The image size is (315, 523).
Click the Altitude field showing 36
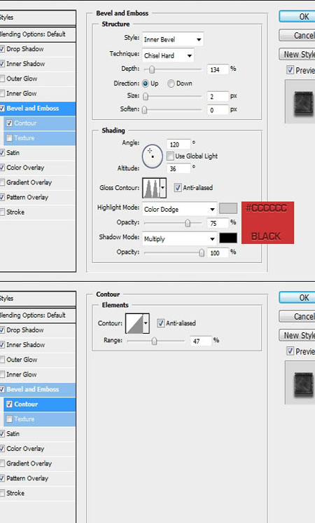pos(178,168)
